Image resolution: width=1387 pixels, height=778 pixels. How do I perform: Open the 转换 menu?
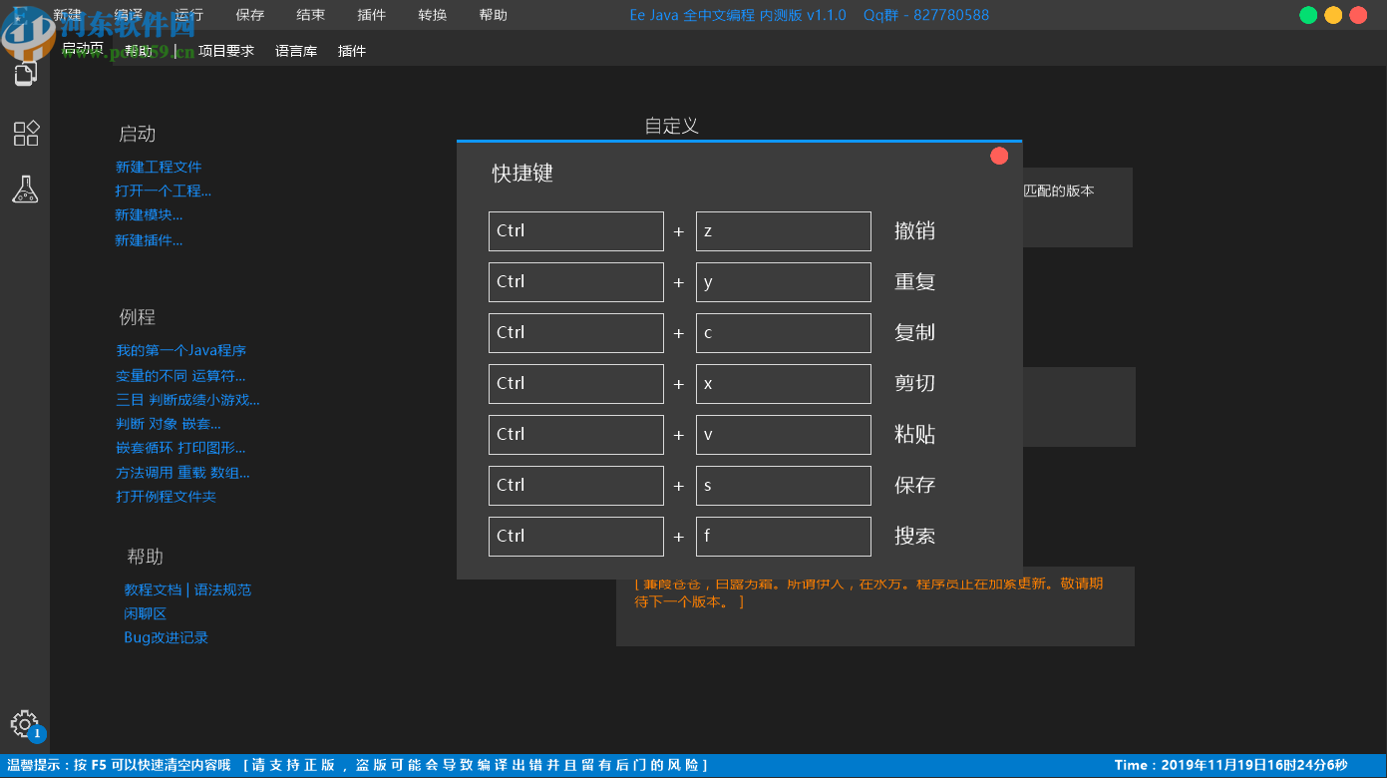[x=432, y=14]
